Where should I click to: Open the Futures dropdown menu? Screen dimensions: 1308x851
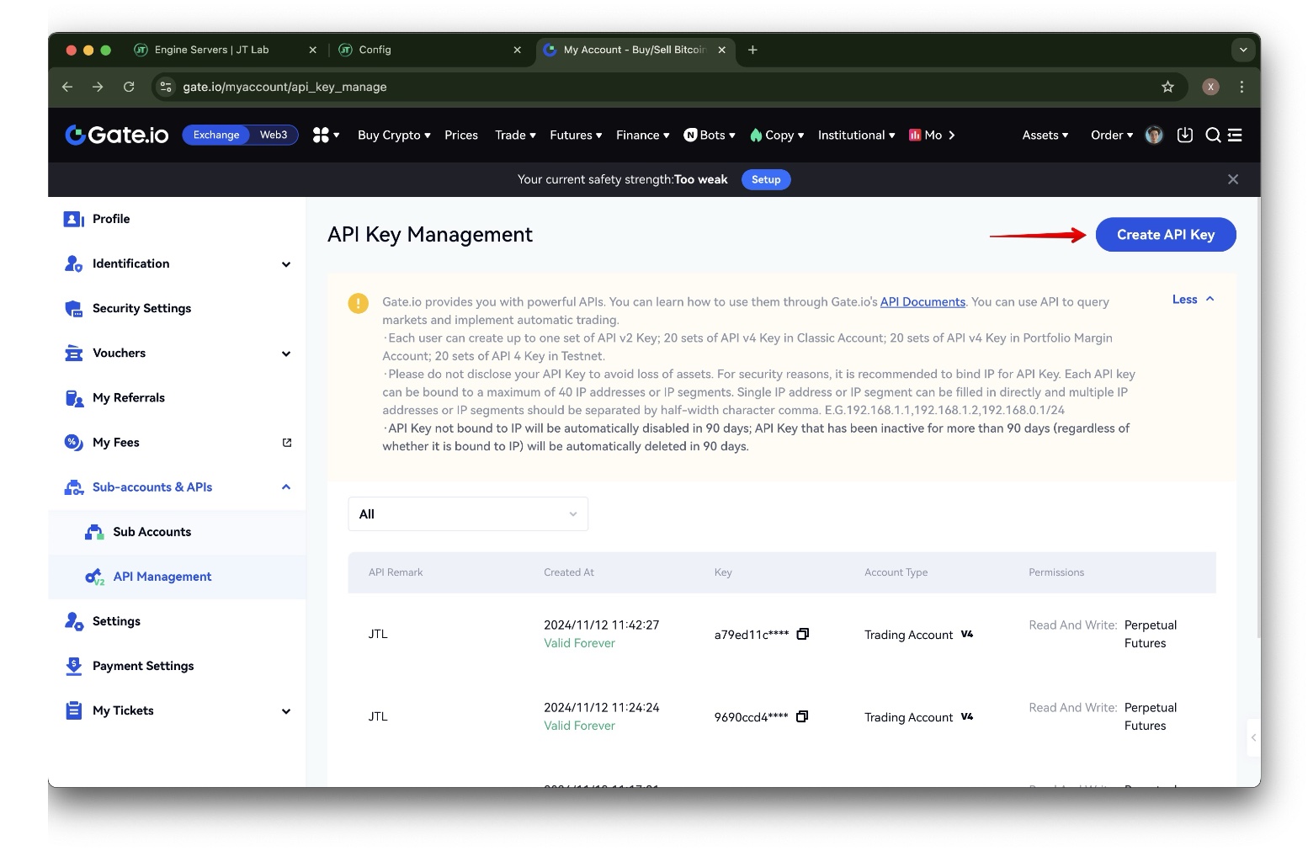click(576, 135)
